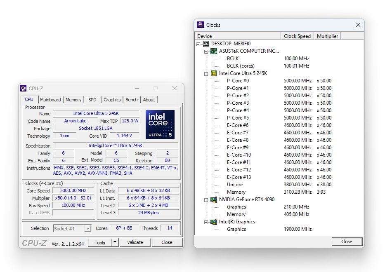This screenshot has height=272, width=392.
Task: Click the Specification value field
Action: [x=116, y=145]
